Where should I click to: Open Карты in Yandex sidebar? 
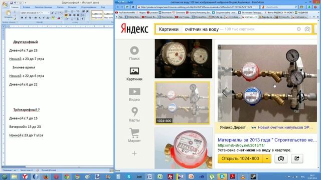(x=134, y=114)
